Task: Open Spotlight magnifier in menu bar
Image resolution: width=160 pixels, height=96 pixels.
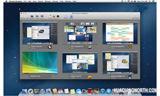Action: 150,1
